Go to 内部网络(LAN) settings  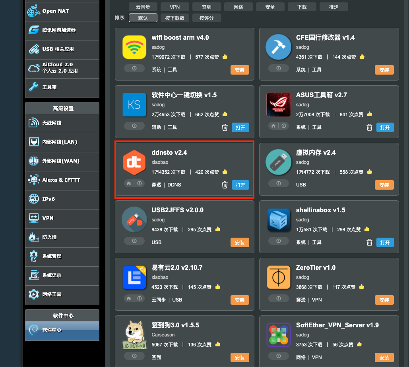(62, 142)
